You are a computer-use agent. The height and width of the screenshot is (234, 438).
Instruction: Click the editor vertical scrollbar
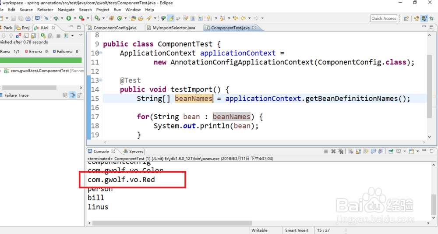pyautogui.click(x=429, y=86)
